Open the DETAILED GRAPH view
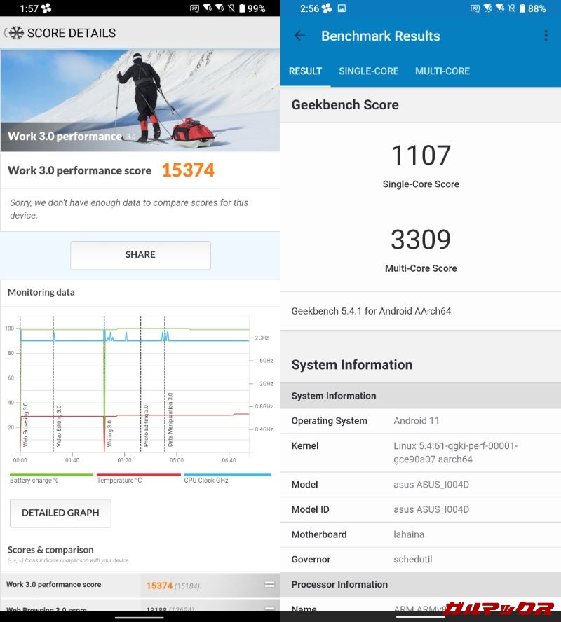Viewport: 561px width, 622px height. pos(60,513)
